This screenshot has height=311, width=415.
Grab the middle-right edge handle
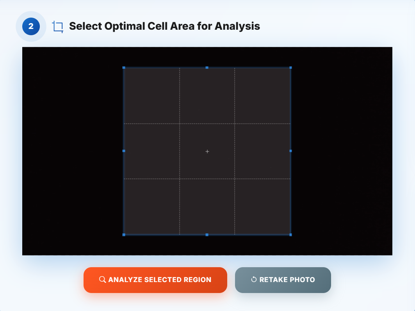pyautogui.click(x=290, y=151)
